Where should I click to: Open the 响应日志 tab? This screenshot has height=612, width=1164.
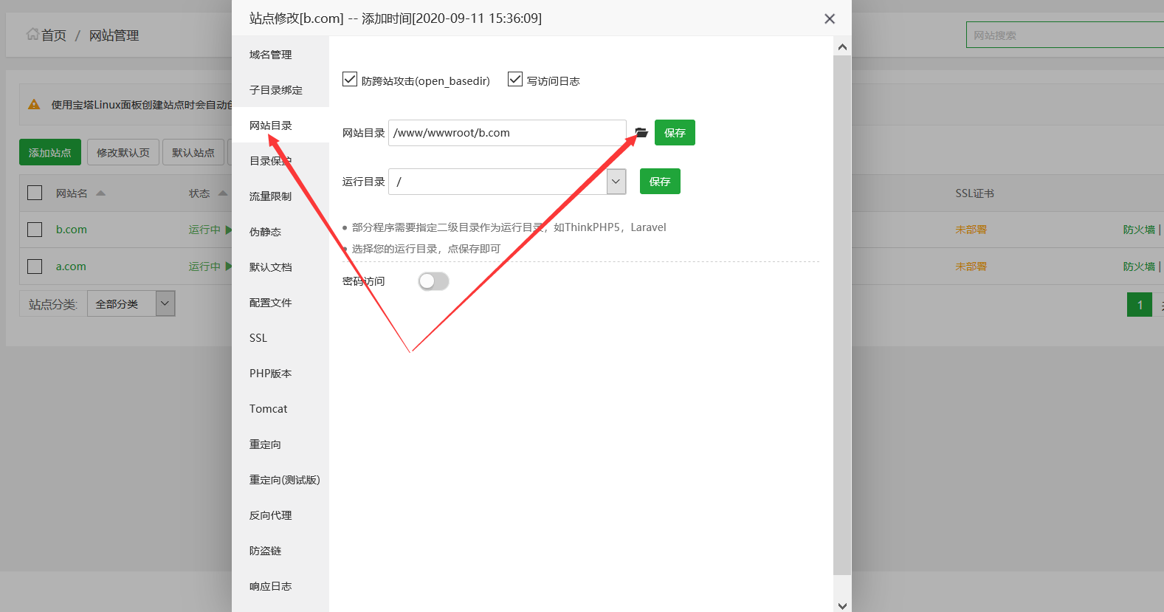click(280, 586)
